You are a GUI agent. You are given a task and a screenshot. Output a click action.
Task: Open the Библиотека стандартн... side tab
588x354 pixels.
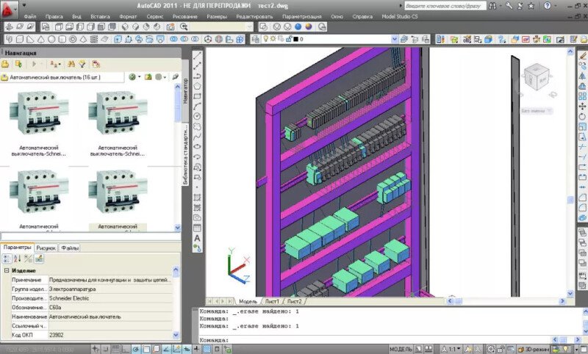tap(185, 154)
